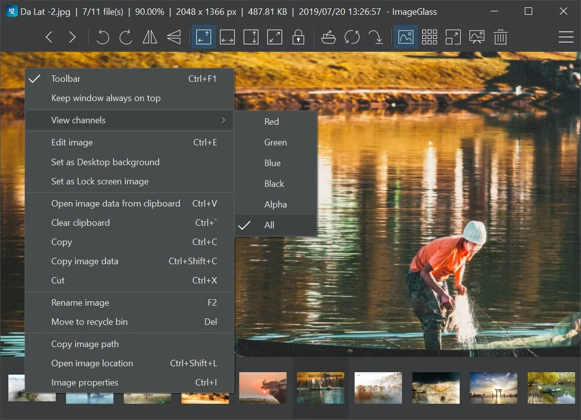The width and height of the screenshot is (581, 420).
Task: Select the checked All channels option
Action: pyautogui.click(x=269, y=225)
